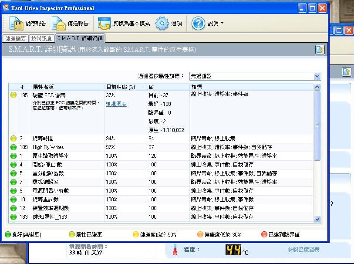The image size is (354, 264).
Task: Click the 儲存報告 toolbar button label
Action: click(x=36, y=23)
